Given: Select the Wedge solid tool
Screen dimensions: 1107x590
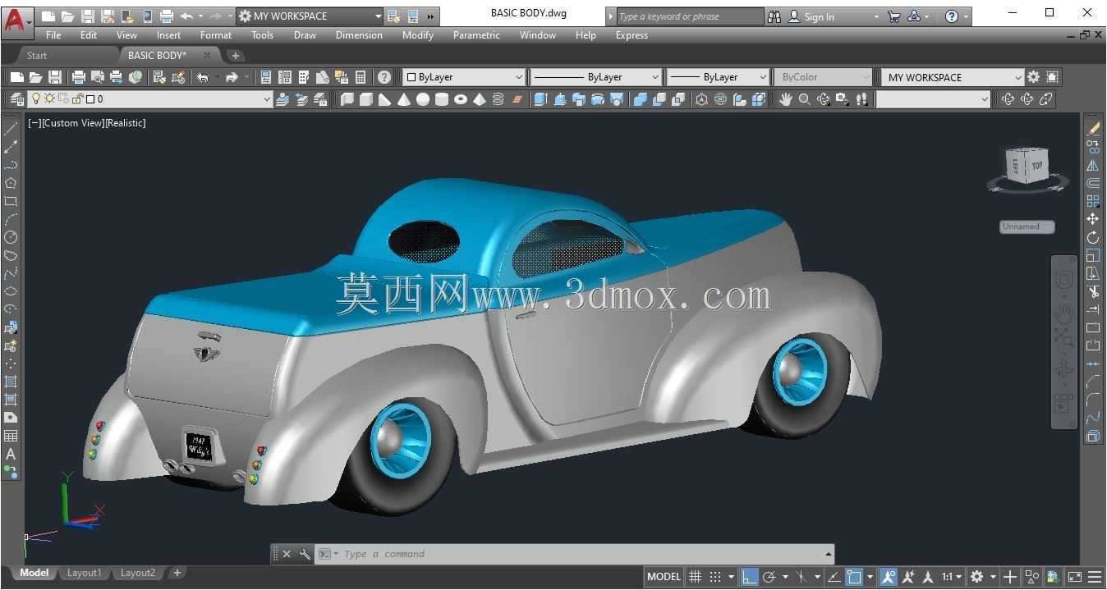Looking at the screenshot, I should [x=384, y=99].
